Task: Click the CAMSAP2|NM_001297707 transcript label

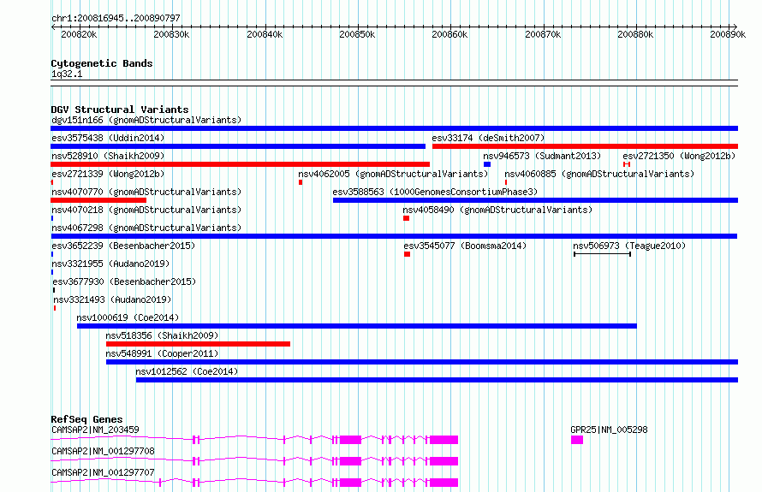Action: (x=103, y=472)
